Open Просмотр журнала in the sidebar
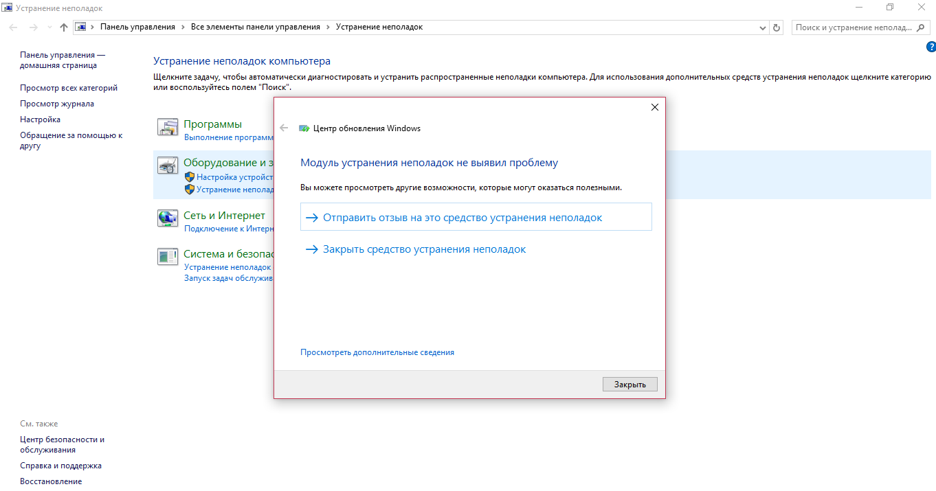The image size is (936, 491). tap(57, 104)
